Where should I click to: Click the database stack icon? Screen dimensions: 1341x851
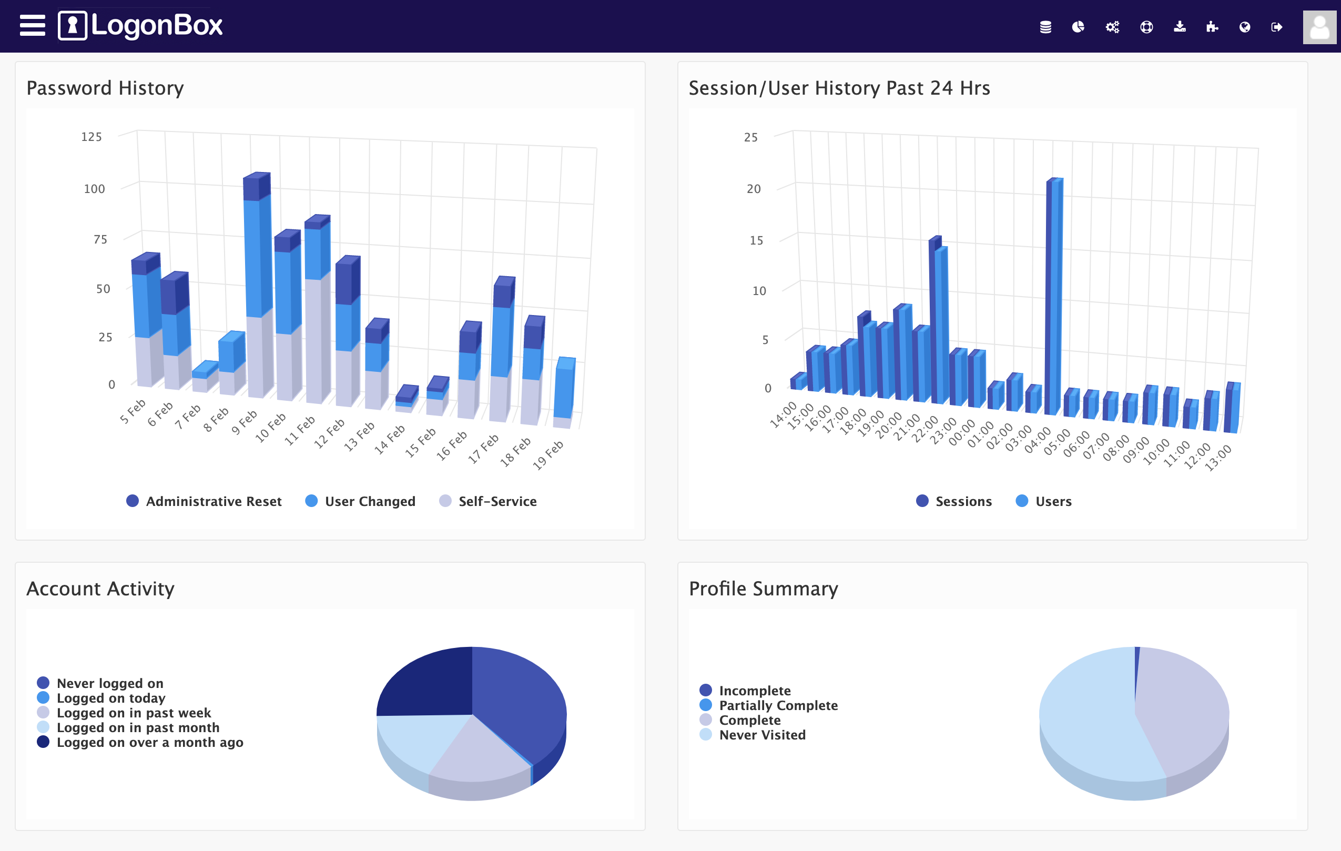(x=1045, y=27)
